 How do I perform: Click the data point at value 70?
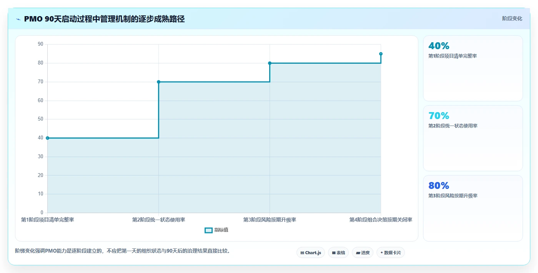pyautogui.click(x=158, y=82)
